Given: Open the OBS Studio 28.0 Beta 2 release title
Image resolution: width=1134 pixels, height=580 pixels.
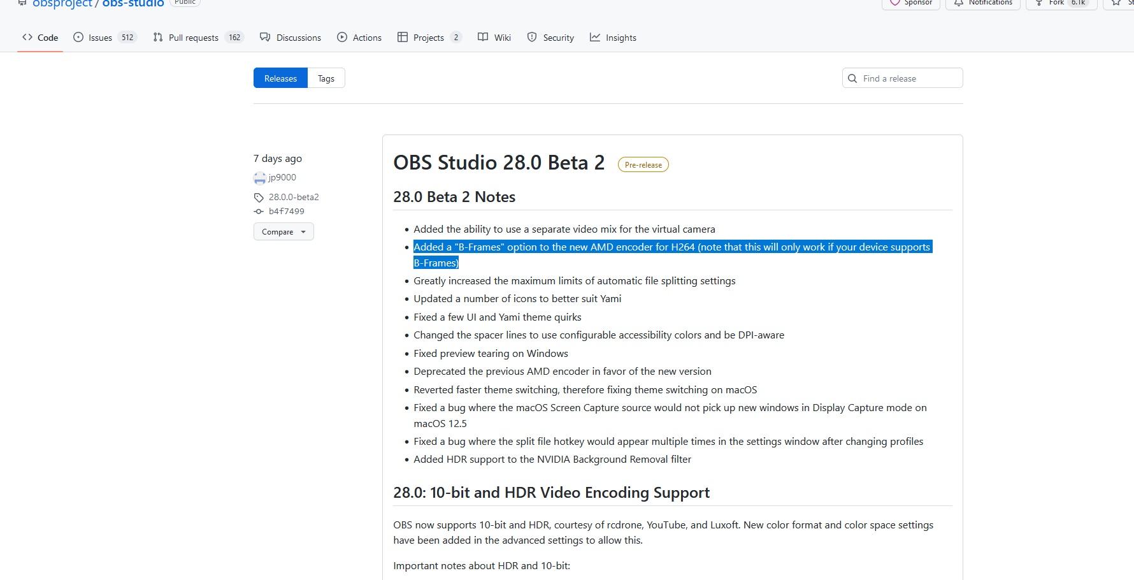Looking at the screenshot, I should coord(499,163).
